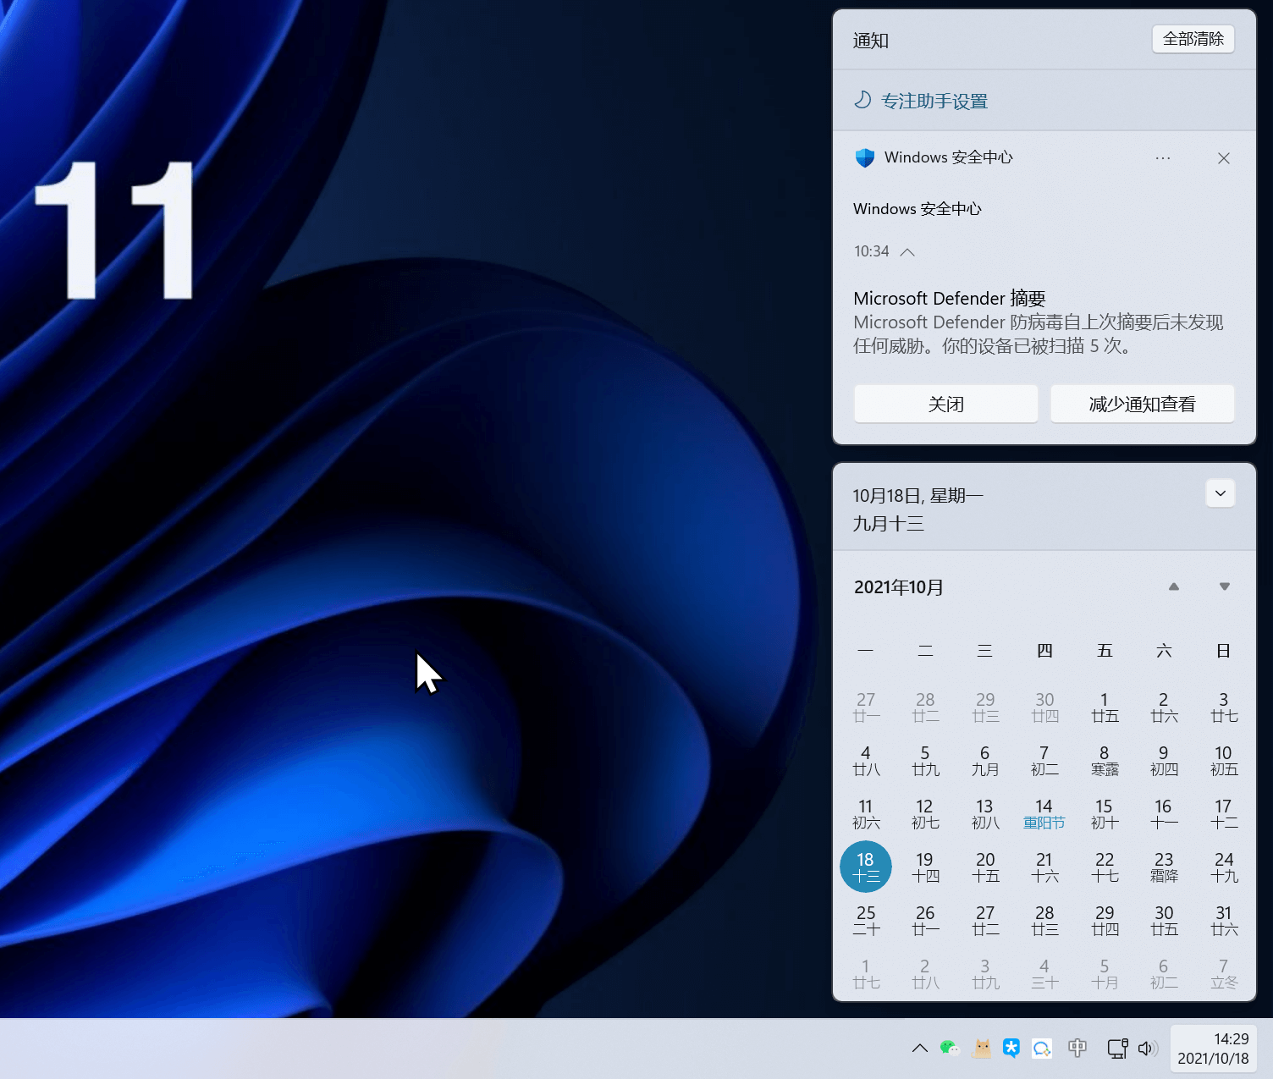
Task: Toggle the Chinese input method indicator
Action: (1077, 1049)
